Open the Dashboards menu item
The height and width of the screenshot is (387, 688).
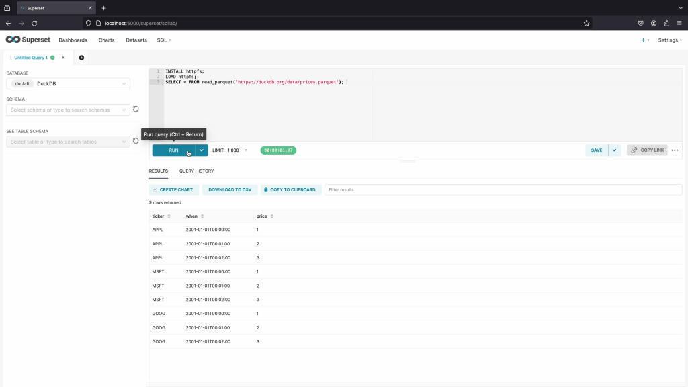[x=73, y=40]
